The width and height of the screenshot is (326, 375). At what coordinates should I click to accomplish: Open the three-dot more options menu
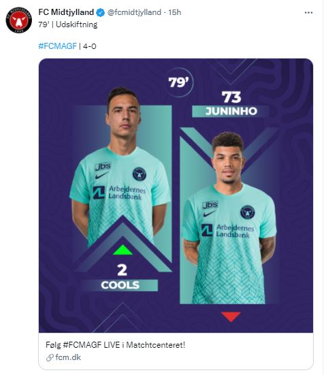[x=308, y=13]
